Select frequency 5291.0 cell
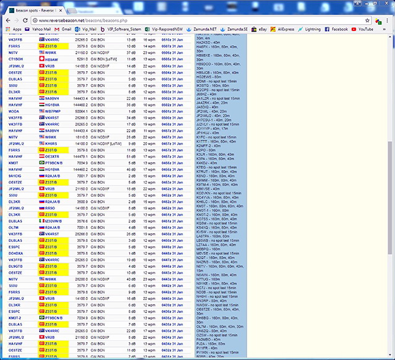Screen dimensions: 395x360 82,59
